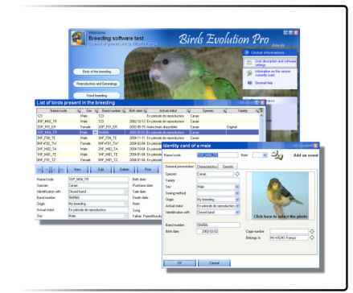Open the Sex dropdown in identity card

coord(237,187)
